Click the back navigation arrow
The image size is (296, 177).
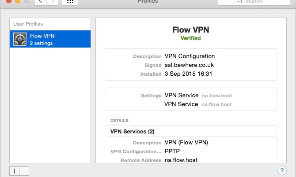[x=41, y=2]
